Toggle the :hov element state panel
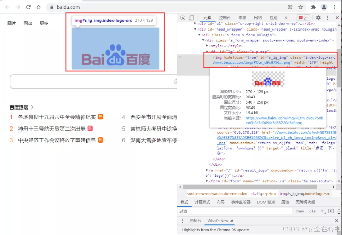 point(300,211)
